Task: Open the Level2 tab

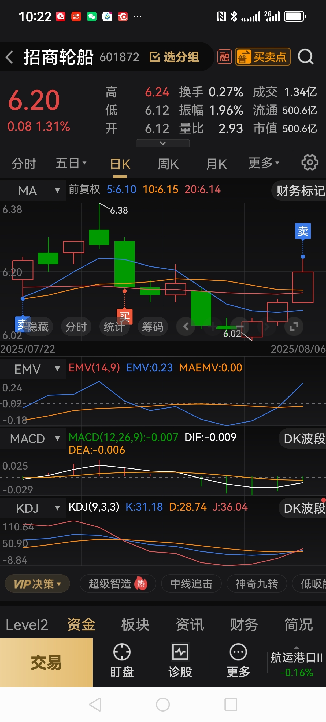Action: tap(27, 625)
